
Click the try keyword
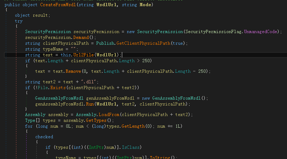point(19,21)
